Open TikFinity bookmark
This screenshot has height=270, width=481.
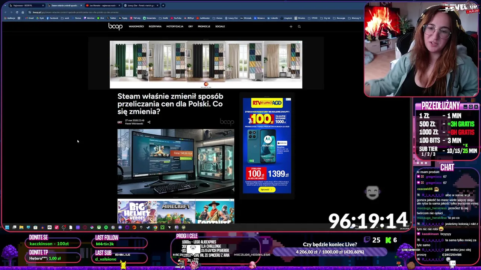point(135,18)
